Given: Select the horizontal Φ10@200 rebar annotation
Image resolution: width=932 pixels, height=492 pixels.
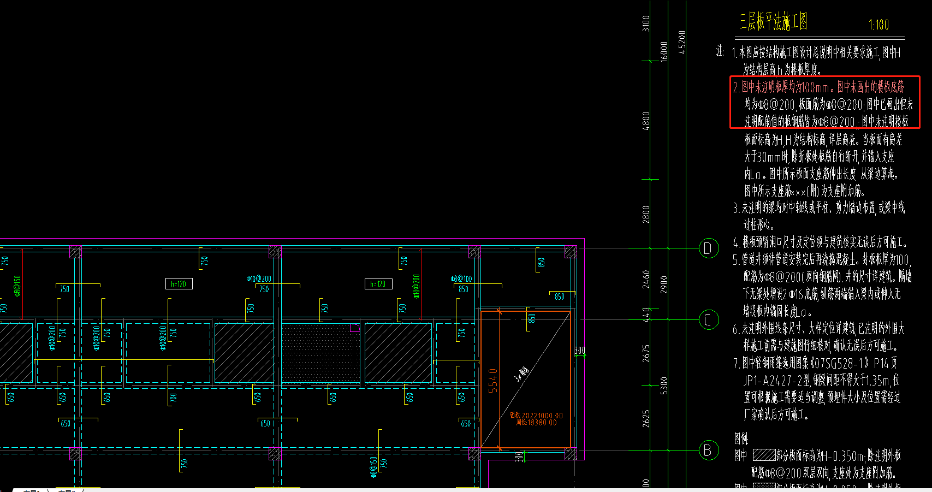Looking at the screenshot, I should point(259,278).
